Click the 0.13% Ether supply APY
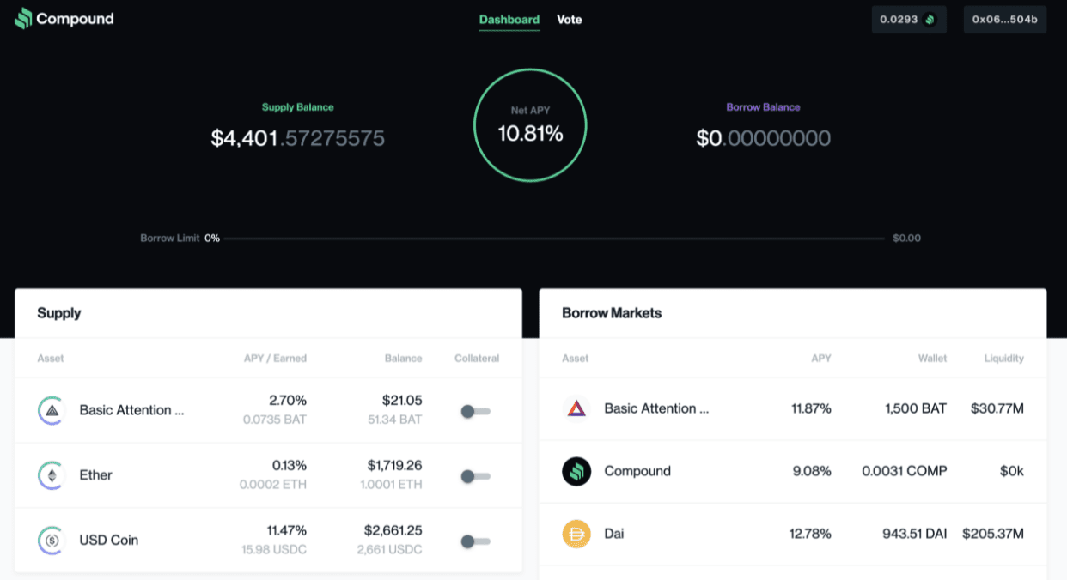Viewport: 1067px width, 580px height. pyautogui.click(x=290, y=465)
